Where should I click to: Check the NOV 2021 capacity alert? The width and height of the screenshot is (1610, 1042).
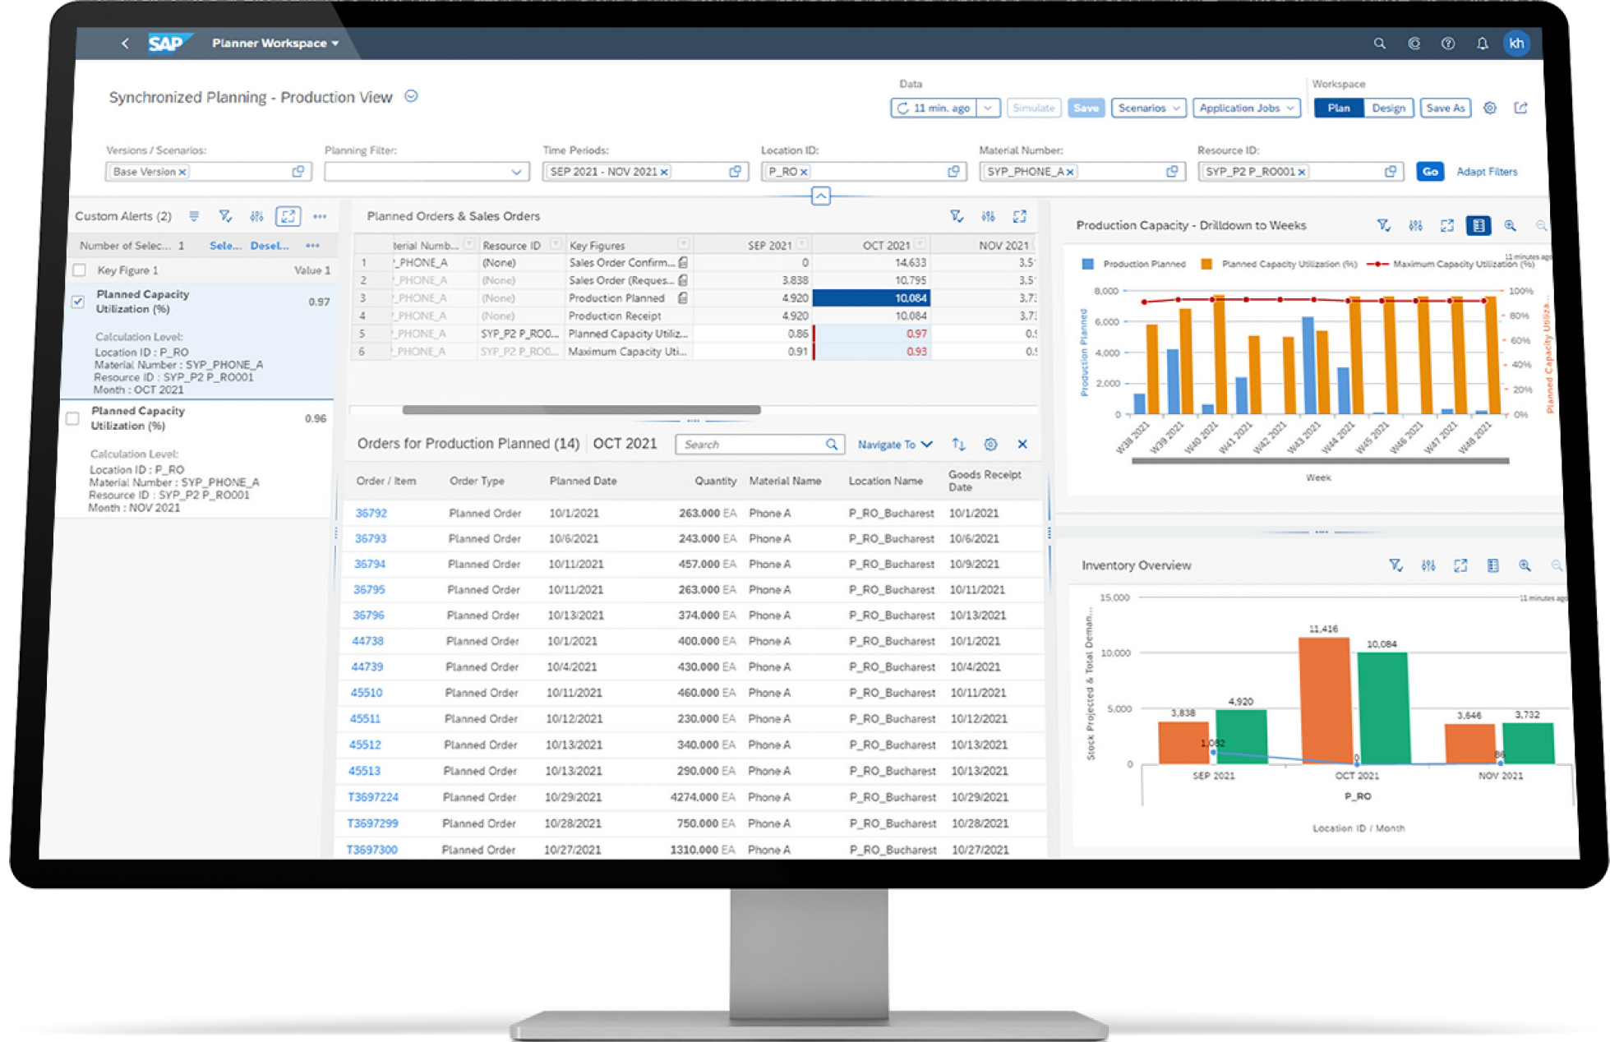click(73, 418)
